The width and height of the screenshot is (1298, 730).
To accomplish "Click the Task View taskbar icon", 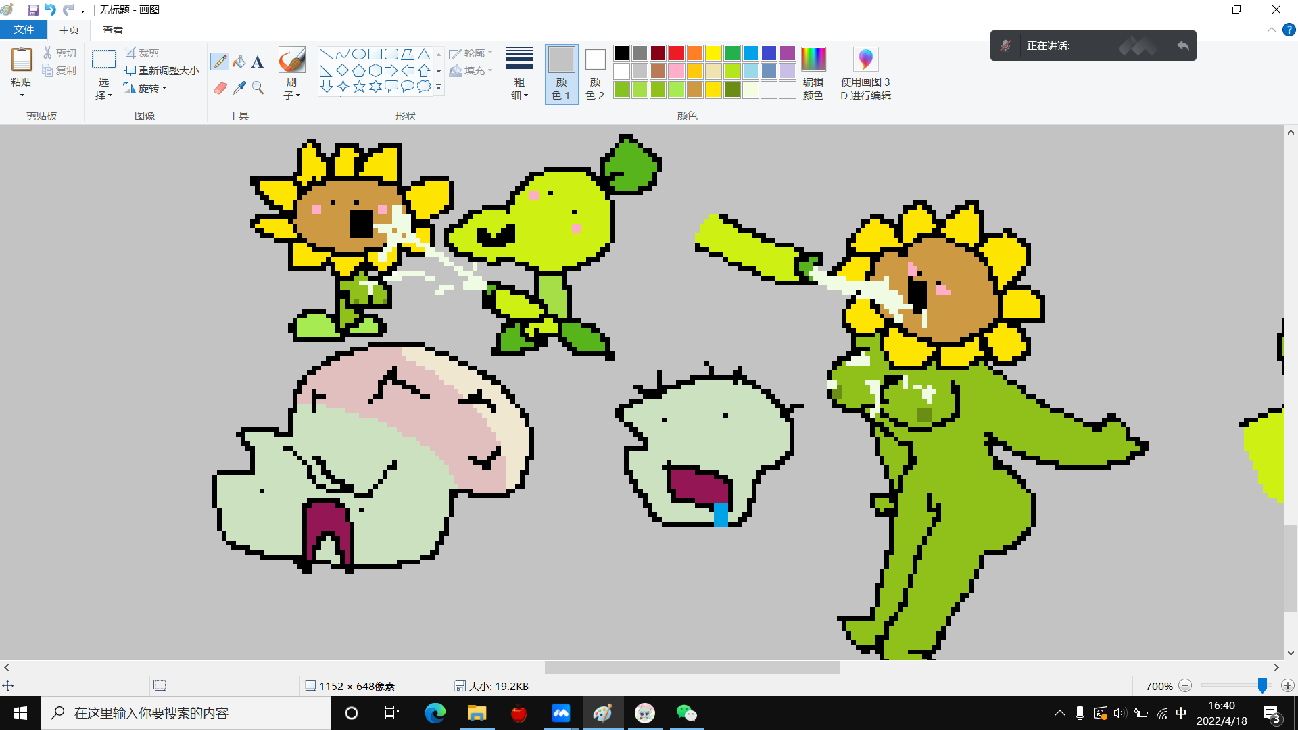I will (392, 713).
